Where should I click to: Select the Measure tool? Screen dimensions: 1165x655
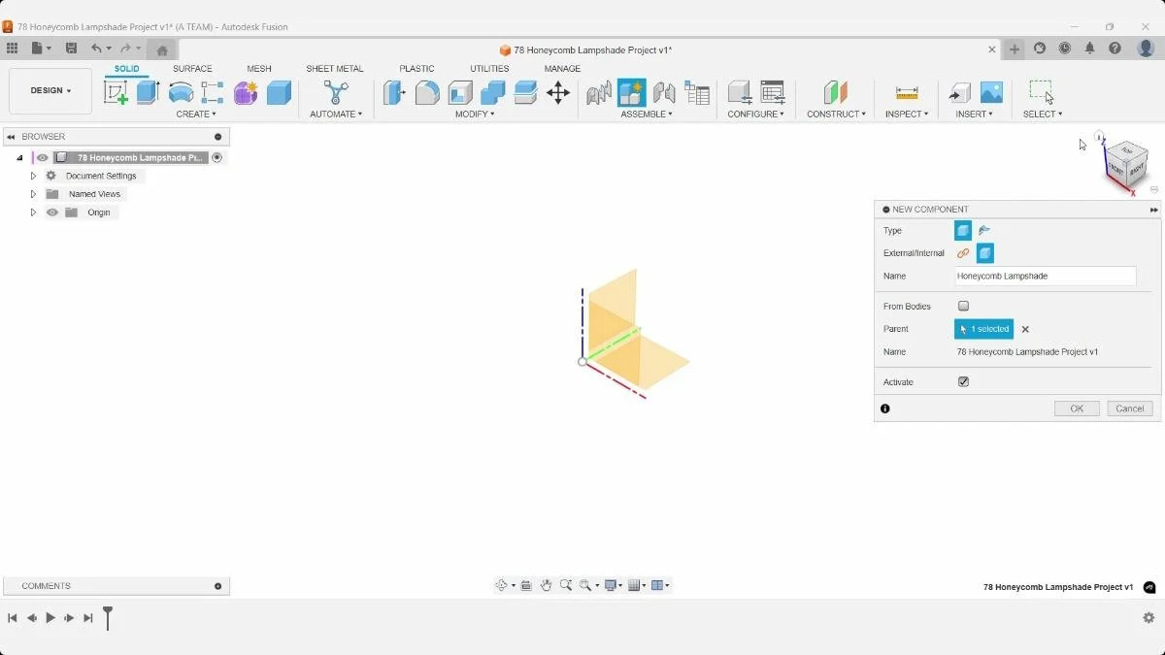(907, 92)
